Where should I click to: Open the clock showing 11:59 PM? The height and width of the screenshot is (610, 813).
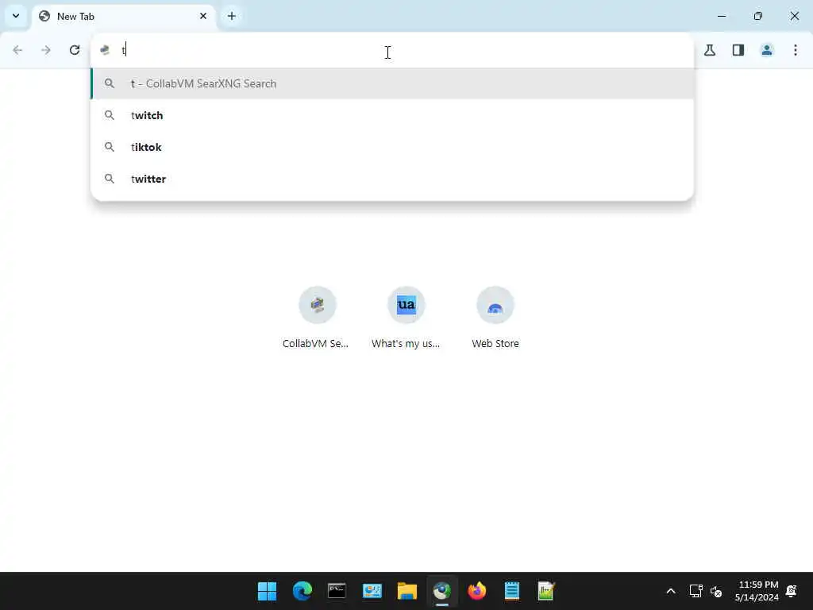coord(757,591)
